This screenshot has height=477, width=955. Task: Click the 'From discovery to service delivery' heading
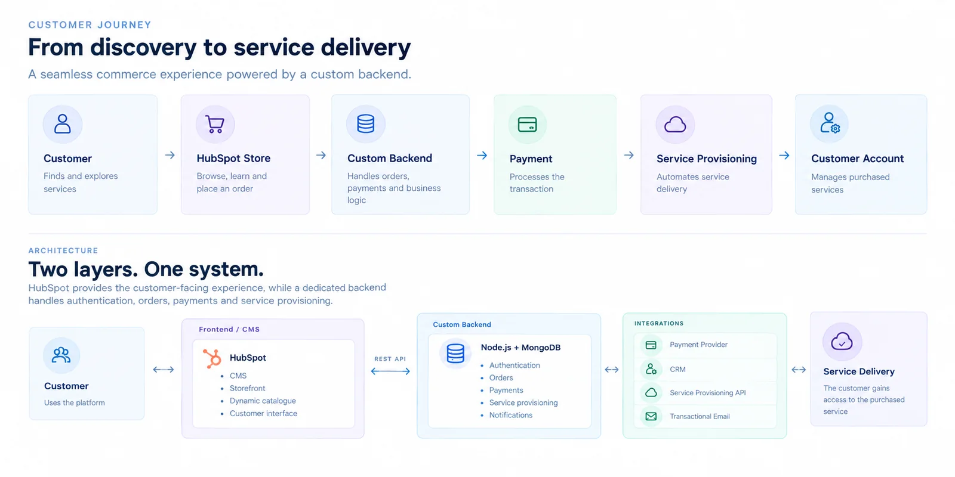(x=220, y=48)
